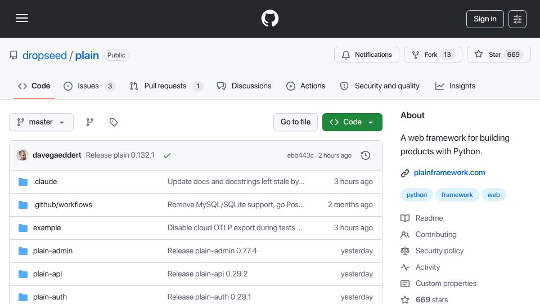Click the link chain icon beside plainframework.com
This screenshot has height=304, width=540.
click(405, 173)
